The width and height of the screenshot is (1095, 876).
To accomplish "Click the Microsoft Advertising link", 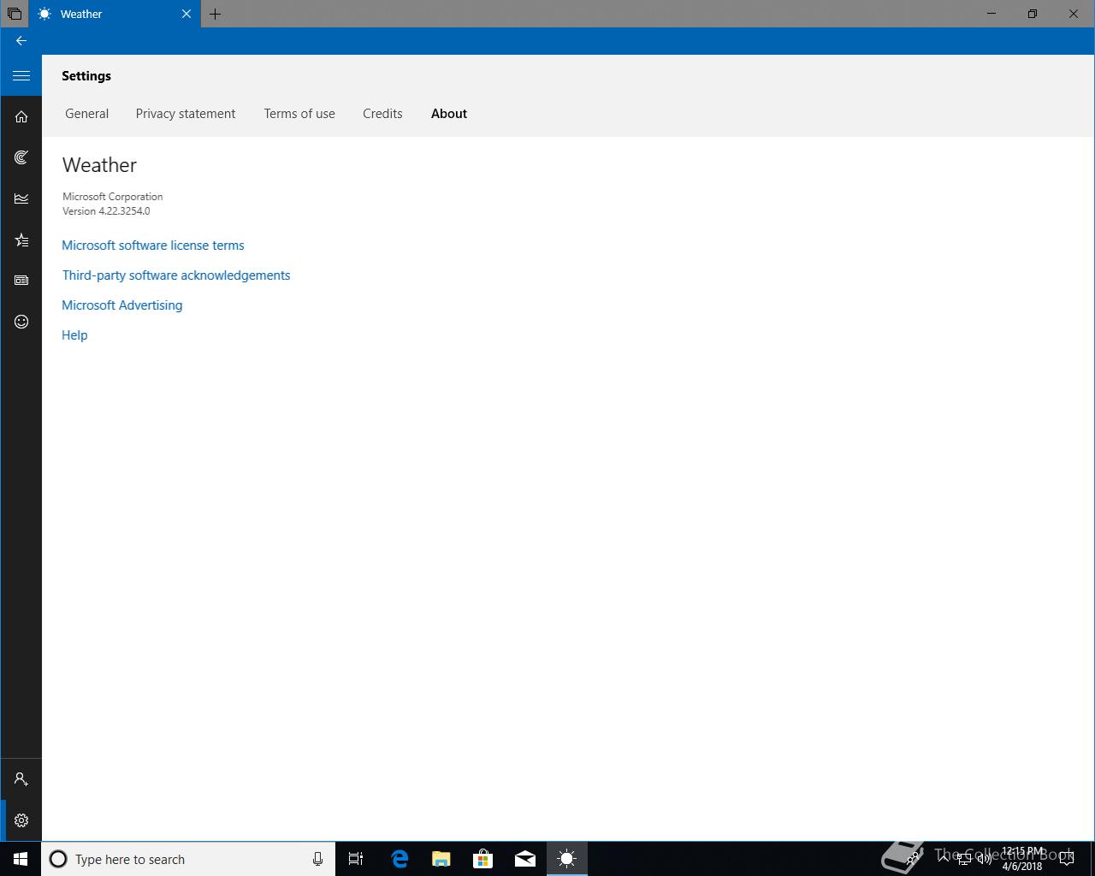I will [122, 305].
